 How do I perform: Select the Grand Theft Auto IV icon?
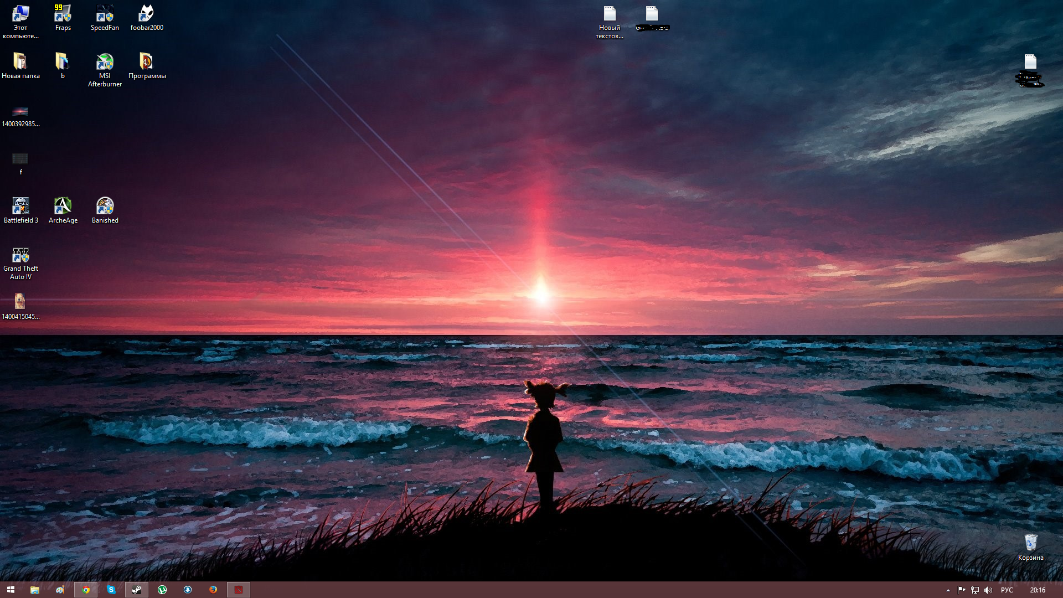coord(20,255)
